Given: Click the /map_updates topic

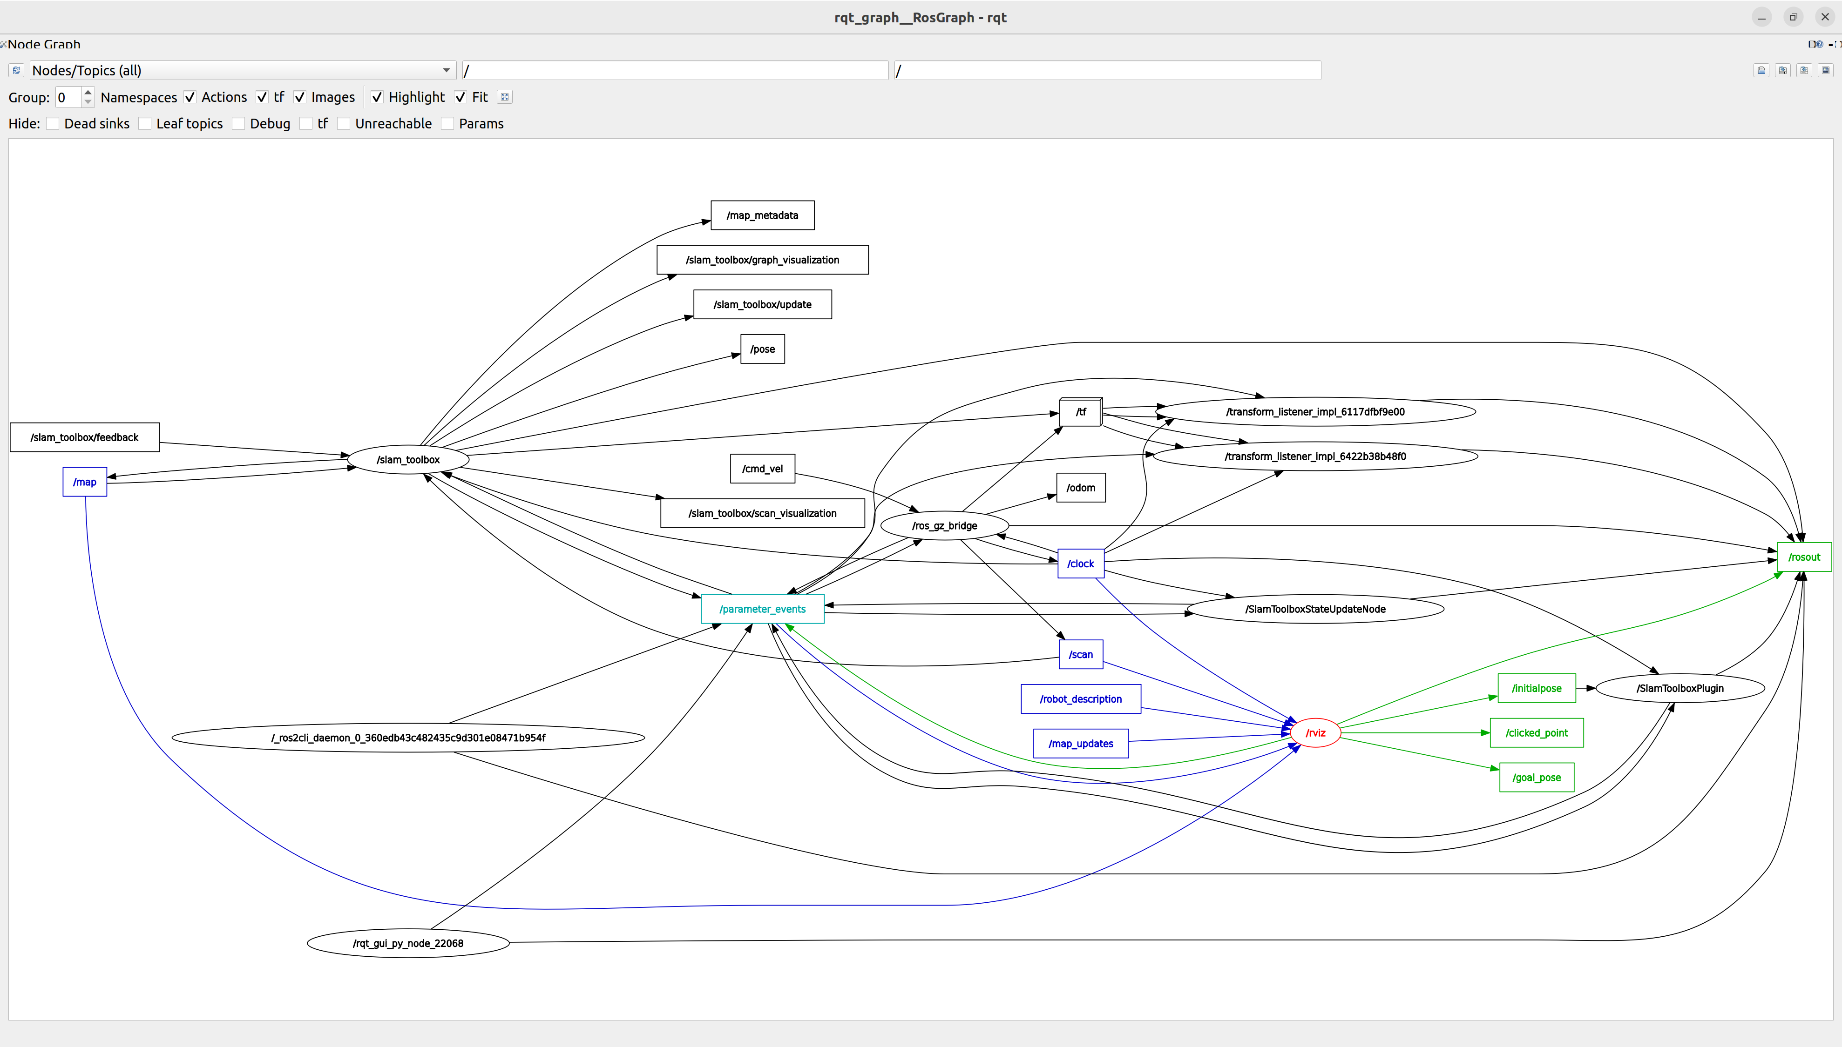Looking at the screenshot, I should (1081, 744).
